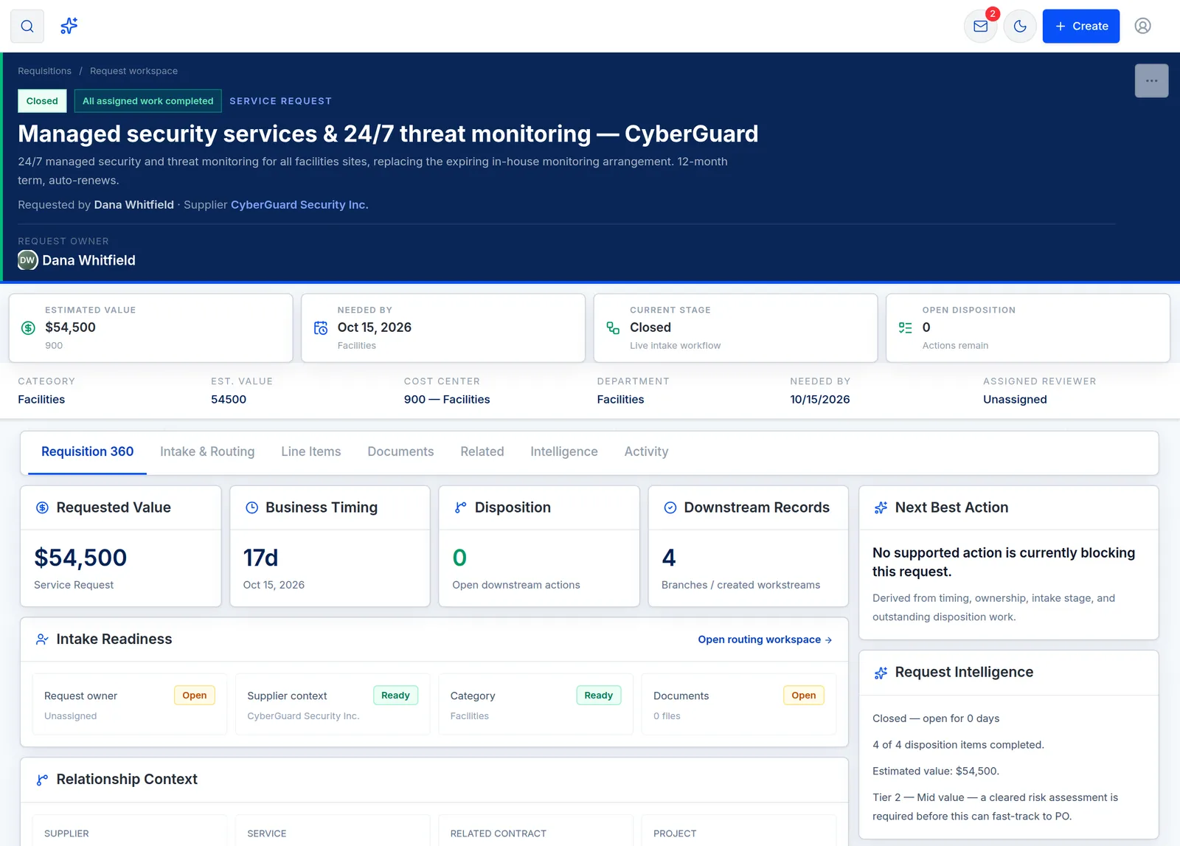Click Downstream Records check-circle icon
Viewport: 1180px width, 846px height.
(670, 507)
